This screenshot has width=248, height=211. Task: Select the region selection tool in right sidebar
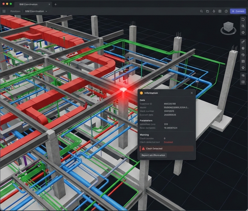tap(243, 20)
